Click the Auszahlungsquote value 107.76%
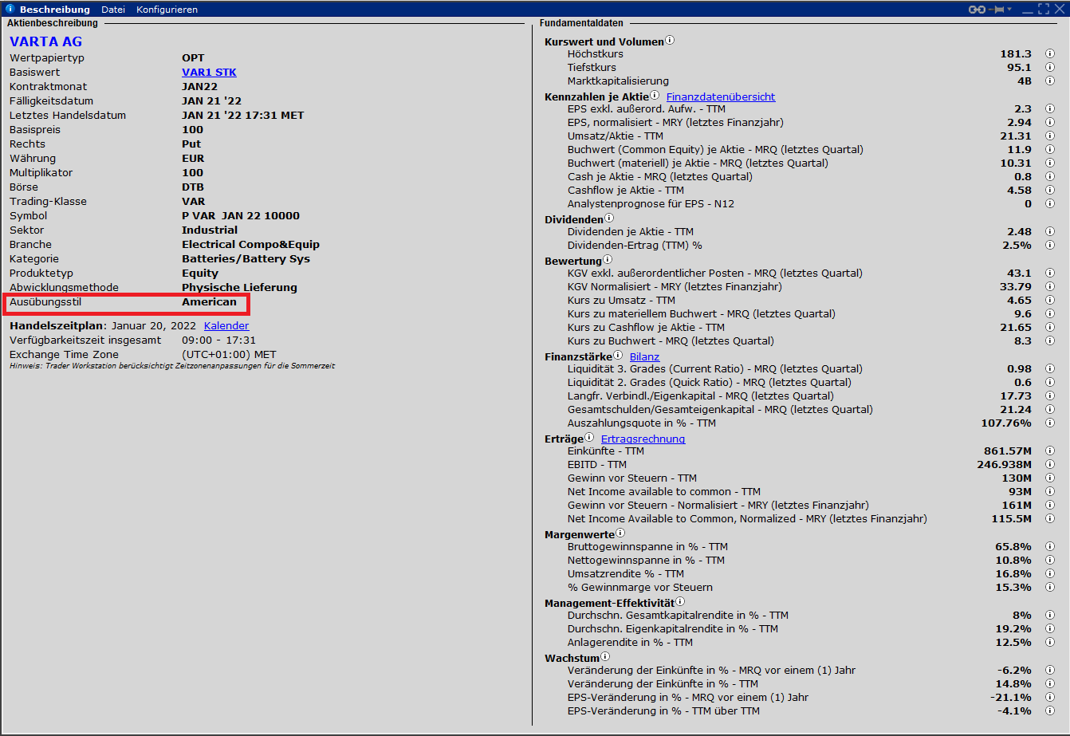The height and width of the screenshot is (736, 1070). pyautogui.click(x=1006, y=423)
